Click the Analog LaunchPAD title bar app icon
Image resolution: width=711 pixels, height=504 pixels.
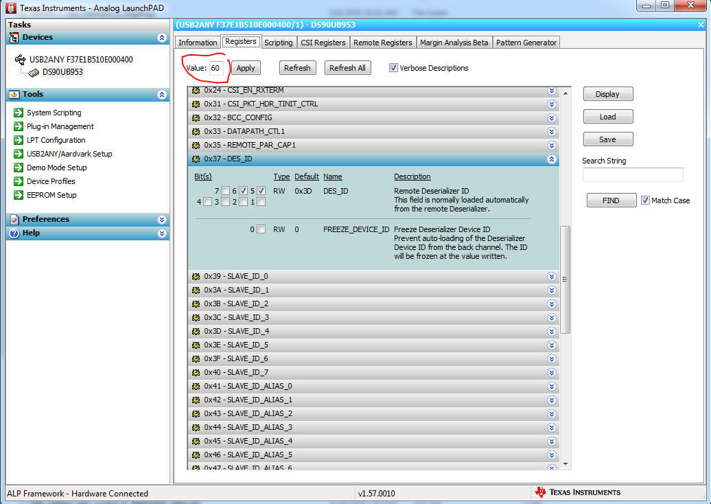[x=11, y=8]
